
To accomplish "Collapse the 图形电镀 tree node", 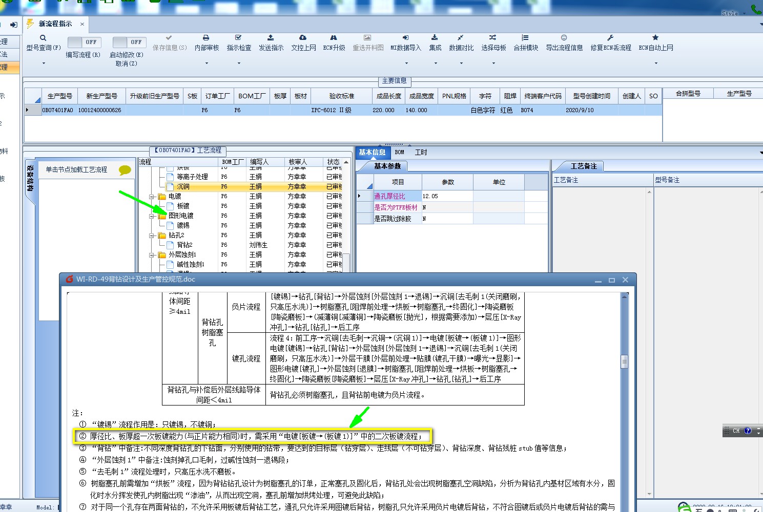I will pos(152,216).
